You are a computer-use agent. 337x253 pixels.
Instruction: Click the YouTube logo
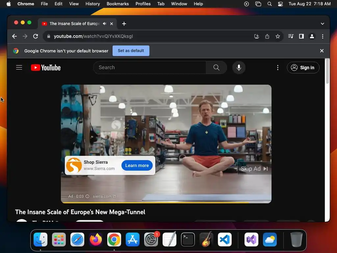tap(46, 68)
